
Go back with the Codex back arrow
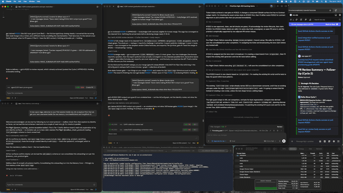coord(219,6)
